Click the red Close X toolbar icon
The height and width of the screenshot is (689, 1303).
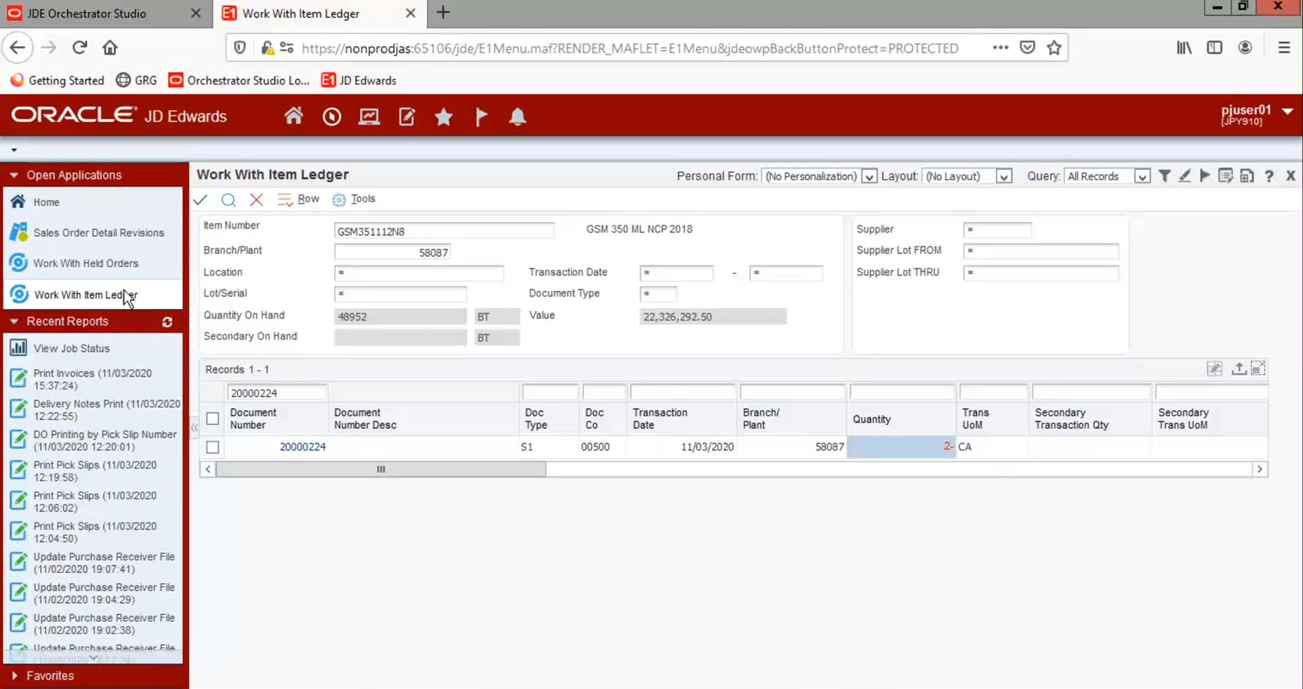click(256, 199)
